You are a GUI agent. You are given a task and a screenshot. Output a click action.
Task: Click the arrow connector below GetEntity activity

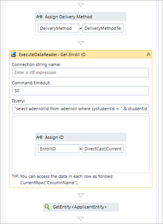pyautogui.click(x=81, y=219)
